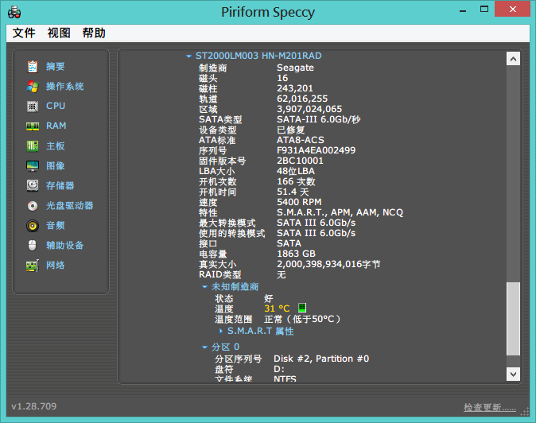Go to the 操作系统 section
The height and width of the screenshot is (423, 536).
tap(65, 86)
